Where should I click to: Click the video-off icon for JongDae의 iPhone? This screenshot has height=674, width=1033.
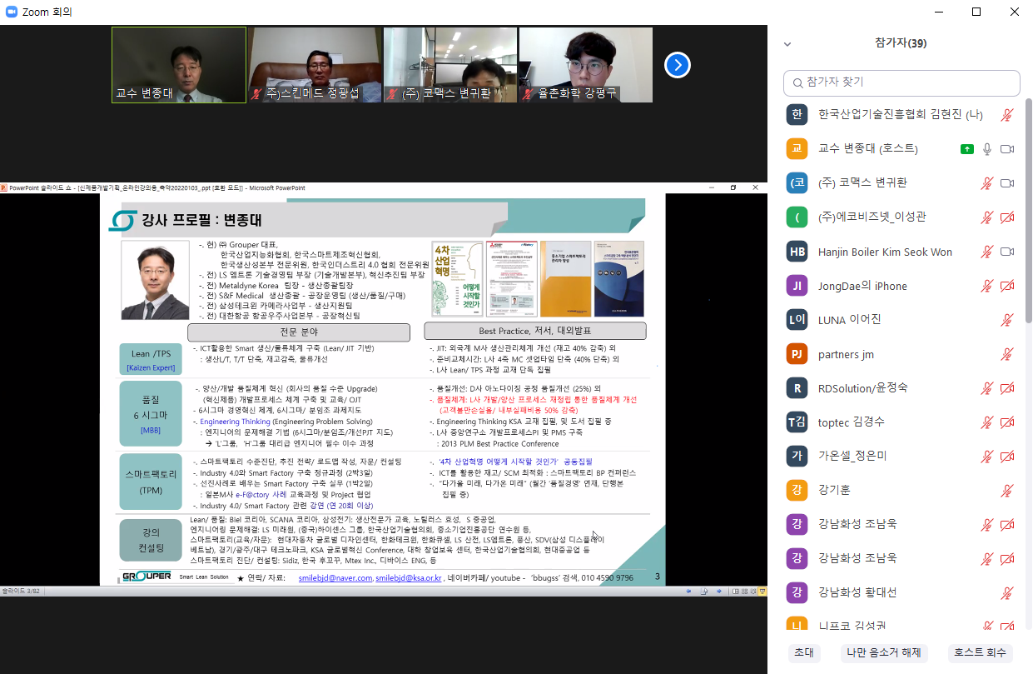(x=1007, y=286)
